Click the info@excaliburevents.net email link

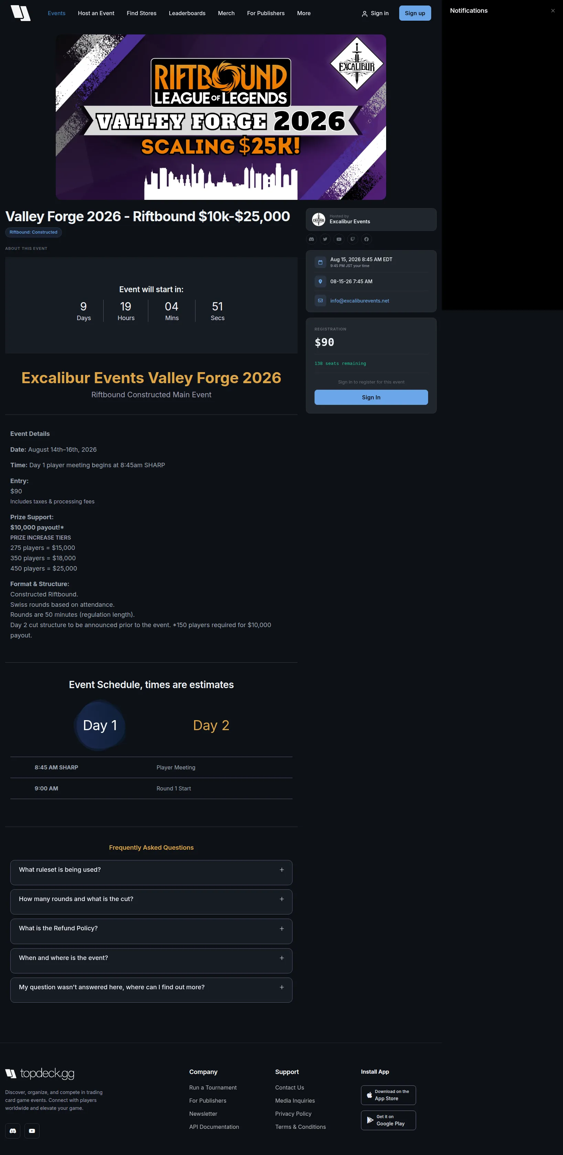[359, 301]
